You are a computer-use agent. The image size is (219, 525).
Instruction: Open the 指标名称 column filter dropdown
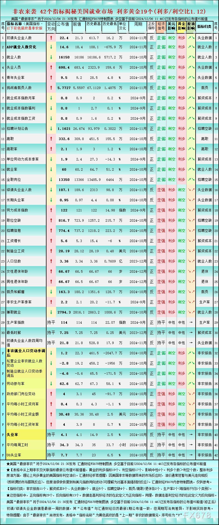[44, 32]
